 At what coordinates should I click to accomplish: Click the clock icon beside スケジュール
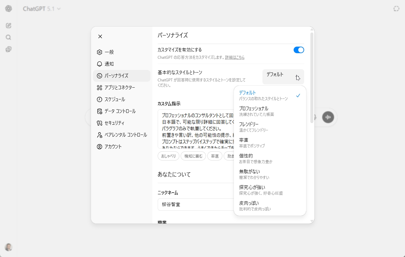[99, 99]
